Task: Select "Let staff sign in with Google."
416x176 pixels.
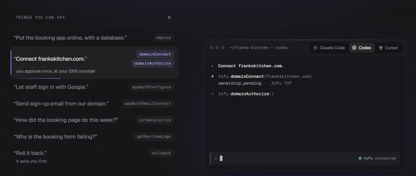Action: pos(51,87)
